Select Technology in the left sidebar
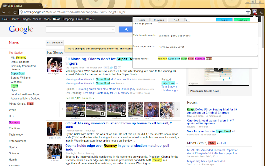Viewport: 266px width, 166px height. tap(16, 135)
